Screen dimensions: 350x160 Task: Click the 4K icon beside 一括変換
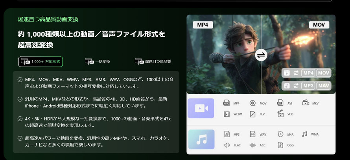pos(89,61)
